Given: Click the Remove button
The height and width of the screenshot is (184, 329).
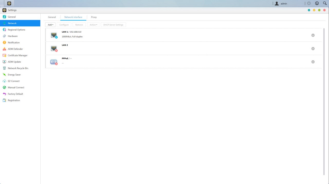Looking at the screenshot, I should click(x=79, y=25).
